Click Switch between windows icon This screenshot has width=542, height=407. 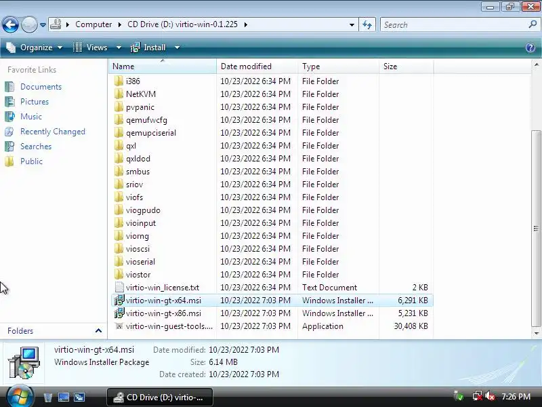79,398
